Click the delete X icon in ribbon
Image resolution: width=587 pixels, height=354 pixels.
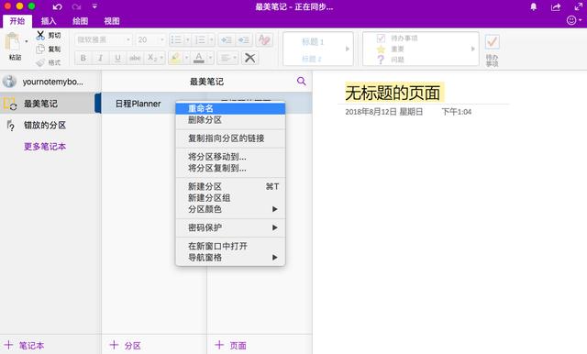pyautogui.click(x=249, y=58)
